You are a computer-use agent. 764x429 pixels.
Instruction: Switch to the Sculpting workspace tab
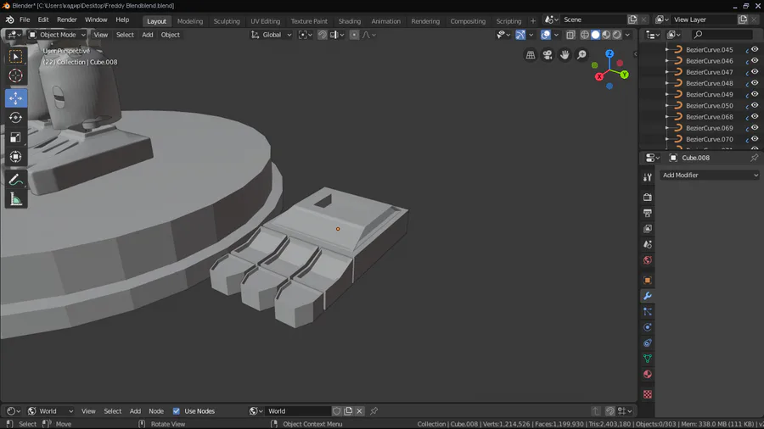[227, 21]
